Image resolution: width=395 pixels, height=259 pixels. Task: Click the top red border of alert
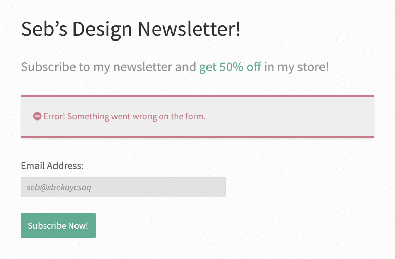point(197,96)
